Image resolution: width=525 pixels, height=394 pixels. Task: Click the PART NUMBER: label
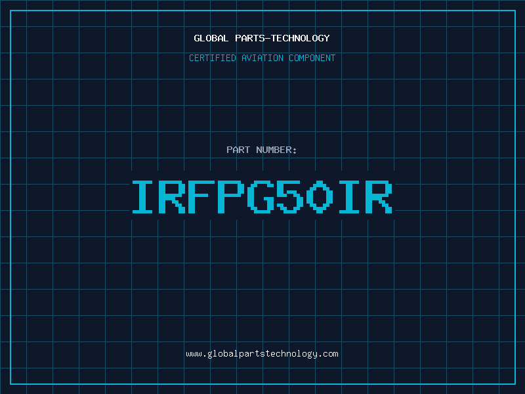coord(262,150)
